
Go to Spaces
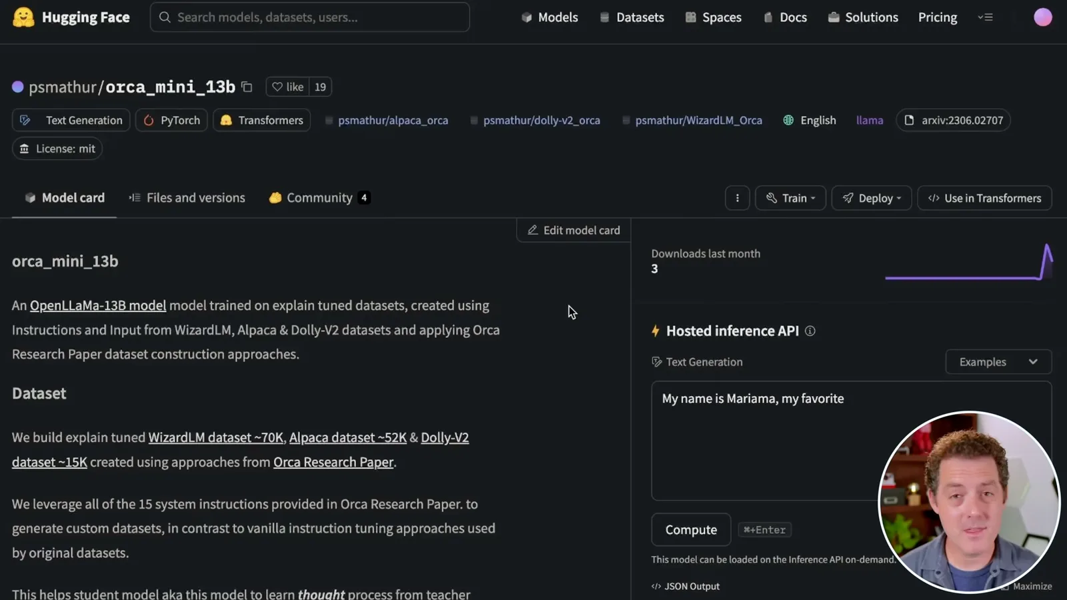pos(713,17)
